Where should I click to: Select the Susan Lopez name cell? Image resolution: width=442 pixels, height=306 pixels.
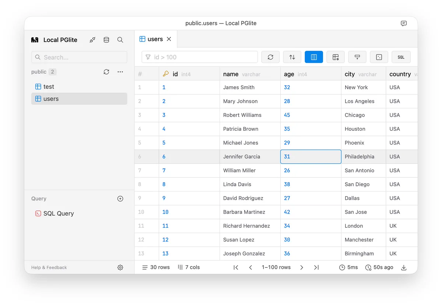click(250, 240)
